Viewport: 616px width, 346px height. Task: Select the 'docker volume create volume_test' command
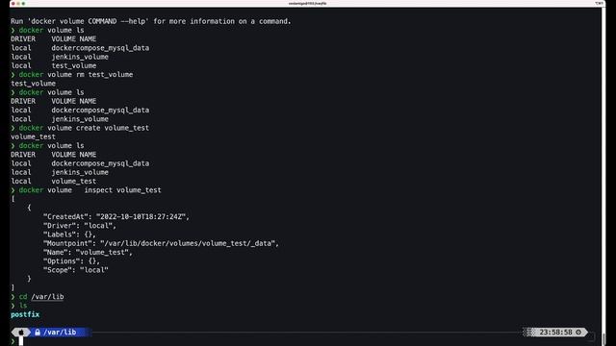(x=84, y=128)
